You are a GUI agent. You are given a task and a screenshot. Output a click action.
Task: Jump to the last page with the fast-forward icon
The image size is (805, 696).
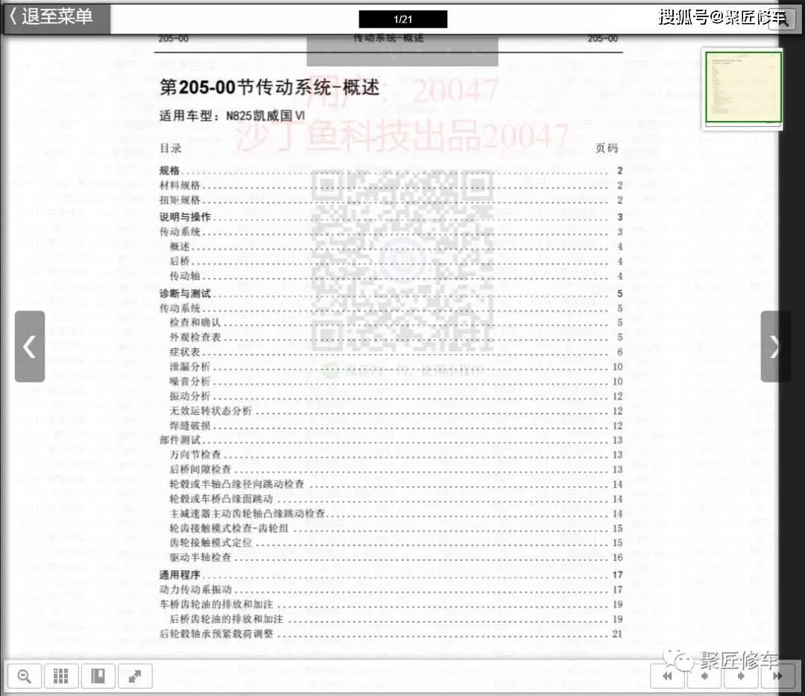[777, 676]
